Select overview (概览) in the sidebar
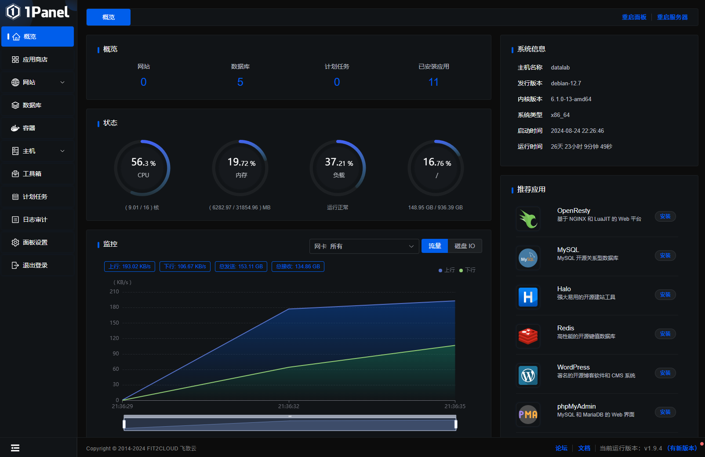 [38, 37]
